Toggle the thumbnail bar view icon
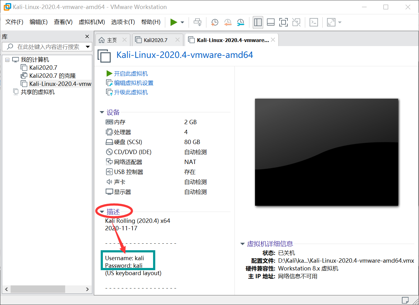The image size is (419, 305). pyautogui.click(x=271, y=22)
